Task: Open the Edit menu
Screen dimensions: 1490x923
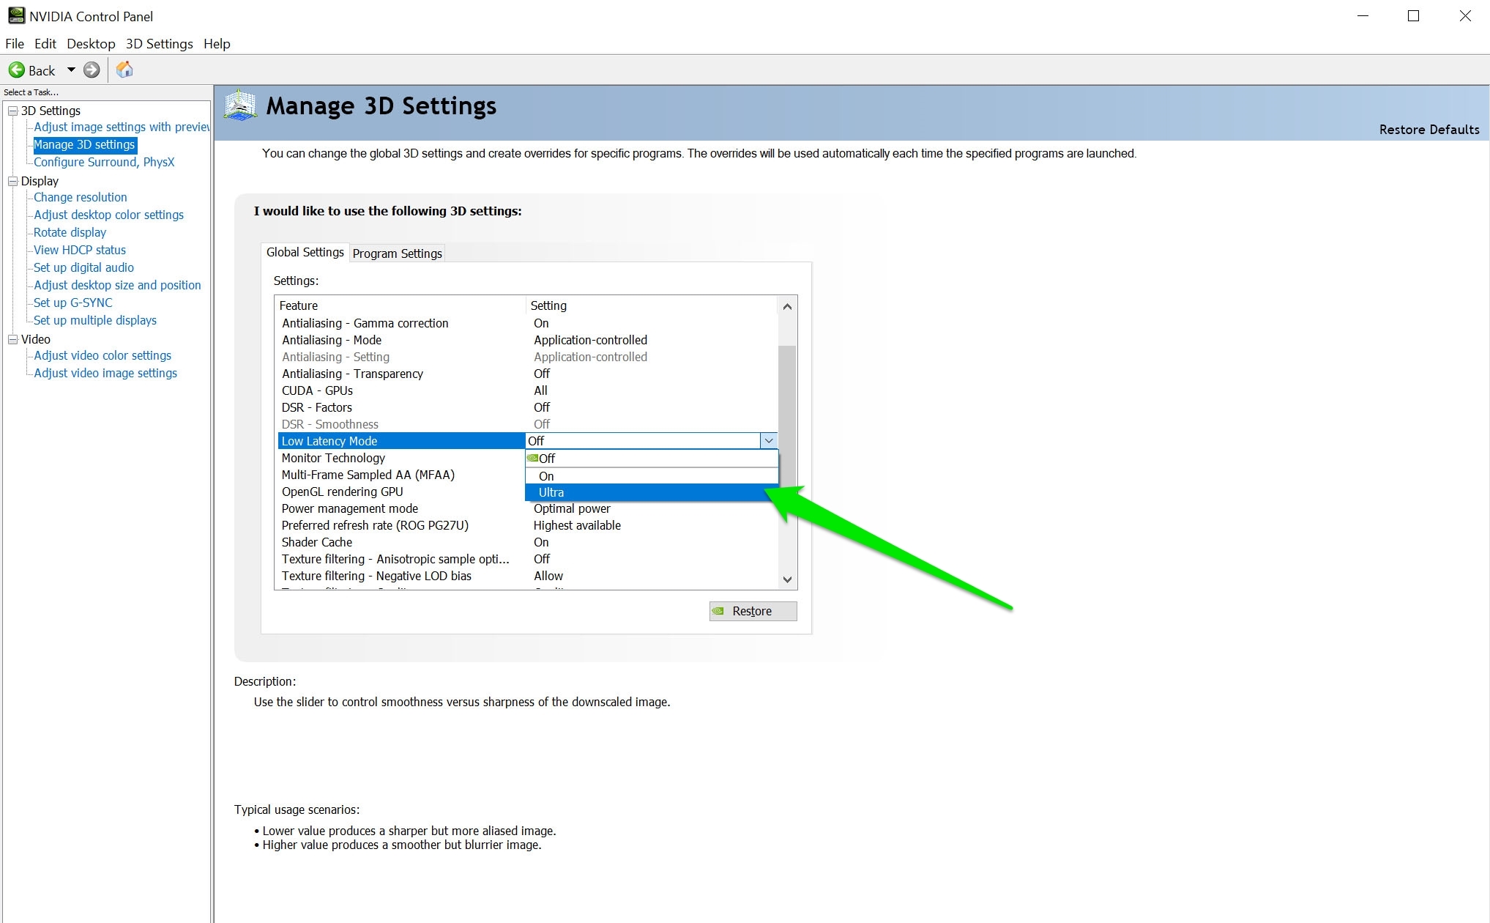Action: (45, 43)
